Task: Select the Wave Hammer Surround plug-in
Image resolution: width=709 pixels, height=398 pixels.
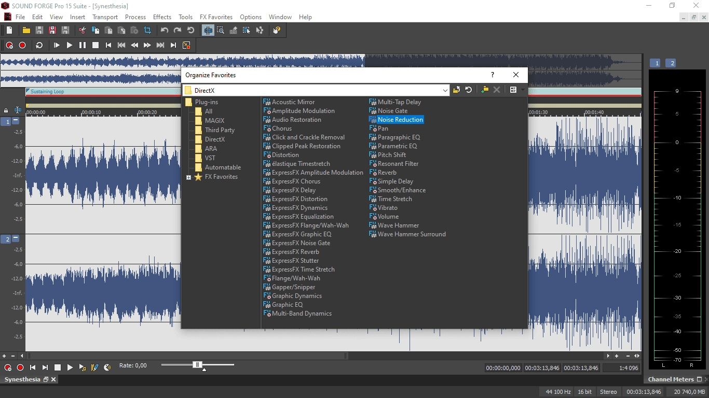Action: pyautogui.click(x=407, y=234)
